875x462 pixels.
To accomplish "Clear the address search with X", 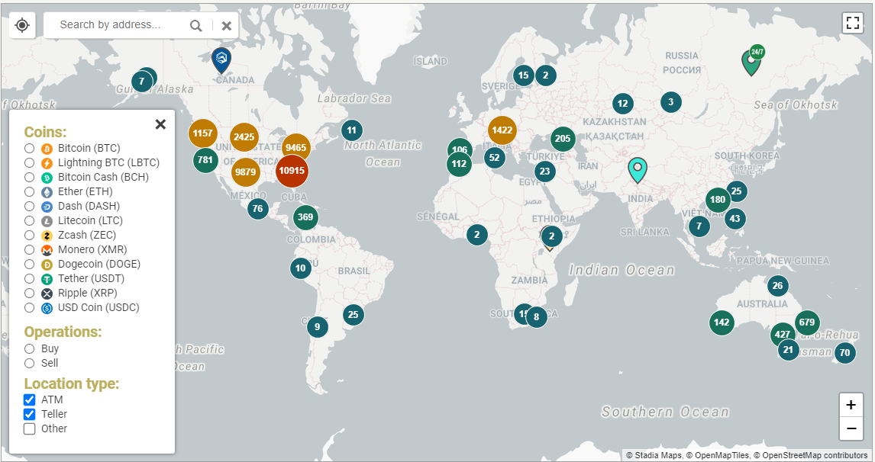I will tap(227, 25).
